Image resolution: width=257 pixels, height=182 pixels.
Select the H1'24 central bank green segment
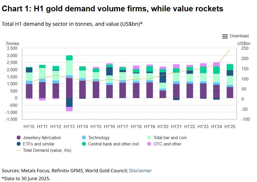click(x=216, y=70)
